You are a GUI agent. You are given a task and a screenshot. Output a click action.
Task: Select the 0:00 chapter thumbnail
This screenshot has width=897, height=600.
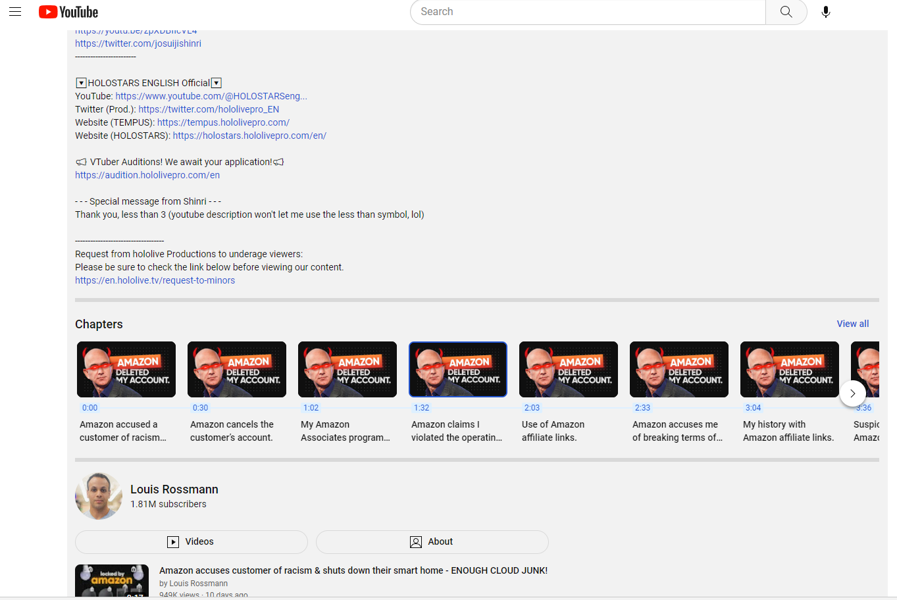click(x=126, y=369)
